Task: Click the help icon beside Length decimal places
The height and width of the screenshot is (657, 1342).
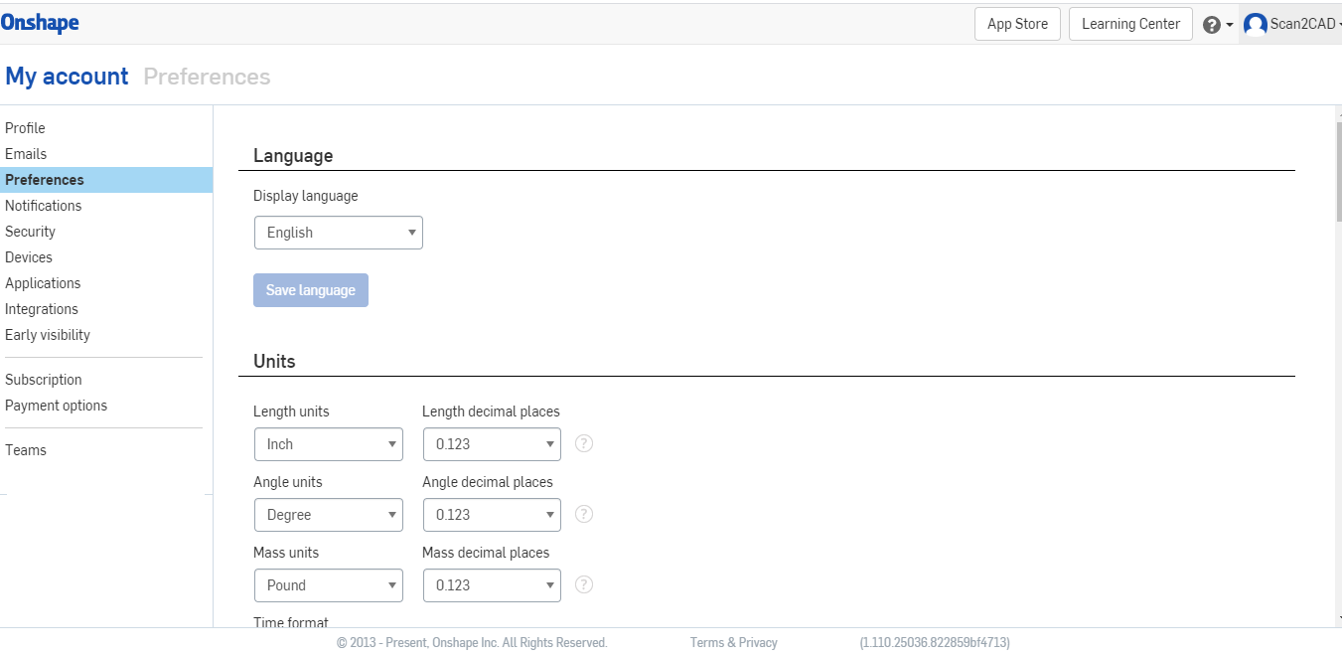Action: point(583,443)
